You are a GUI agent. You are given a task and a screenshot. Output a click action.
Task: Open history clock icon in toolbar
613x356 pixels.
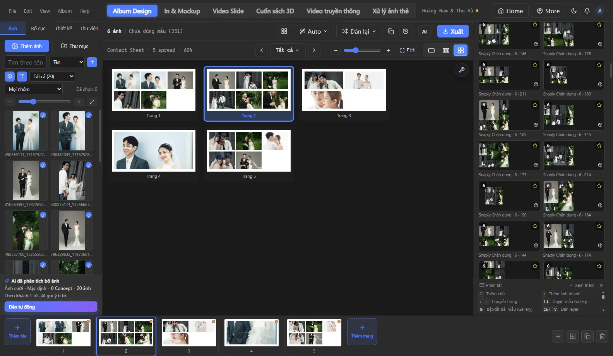pos(406,31)
